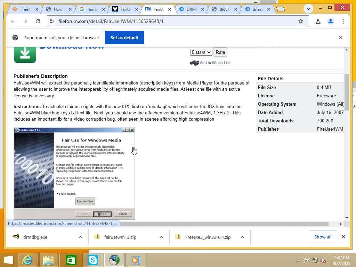Close the downloads bar

343,237
